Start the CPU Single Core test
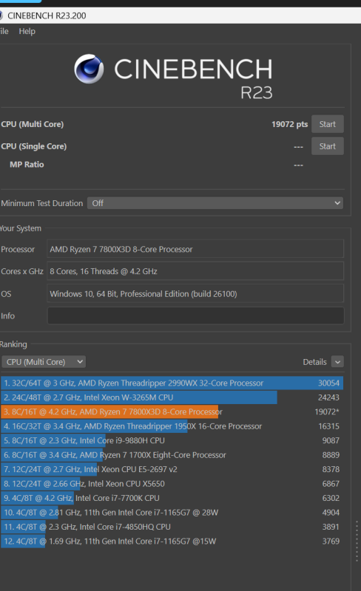This screenshot has width=361, height=591. click(328, 146)
